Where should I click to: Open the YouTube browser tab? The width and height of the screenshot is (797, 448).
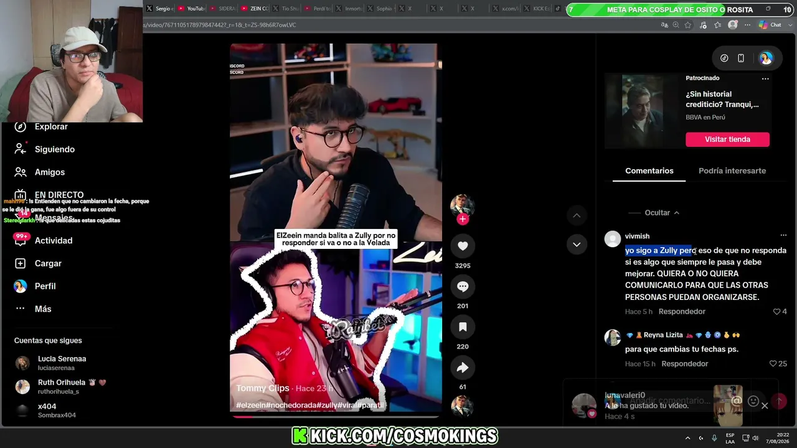191,9
